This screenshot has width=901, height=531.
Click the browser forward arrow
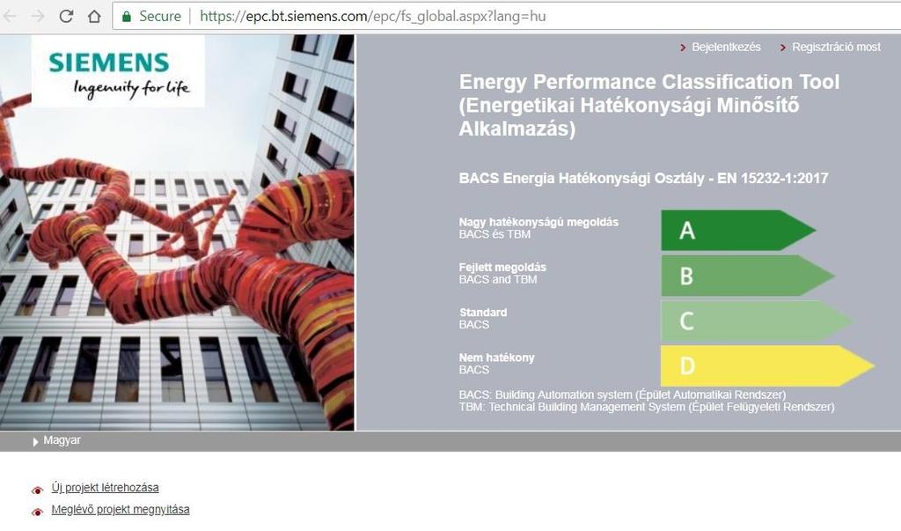38,16
